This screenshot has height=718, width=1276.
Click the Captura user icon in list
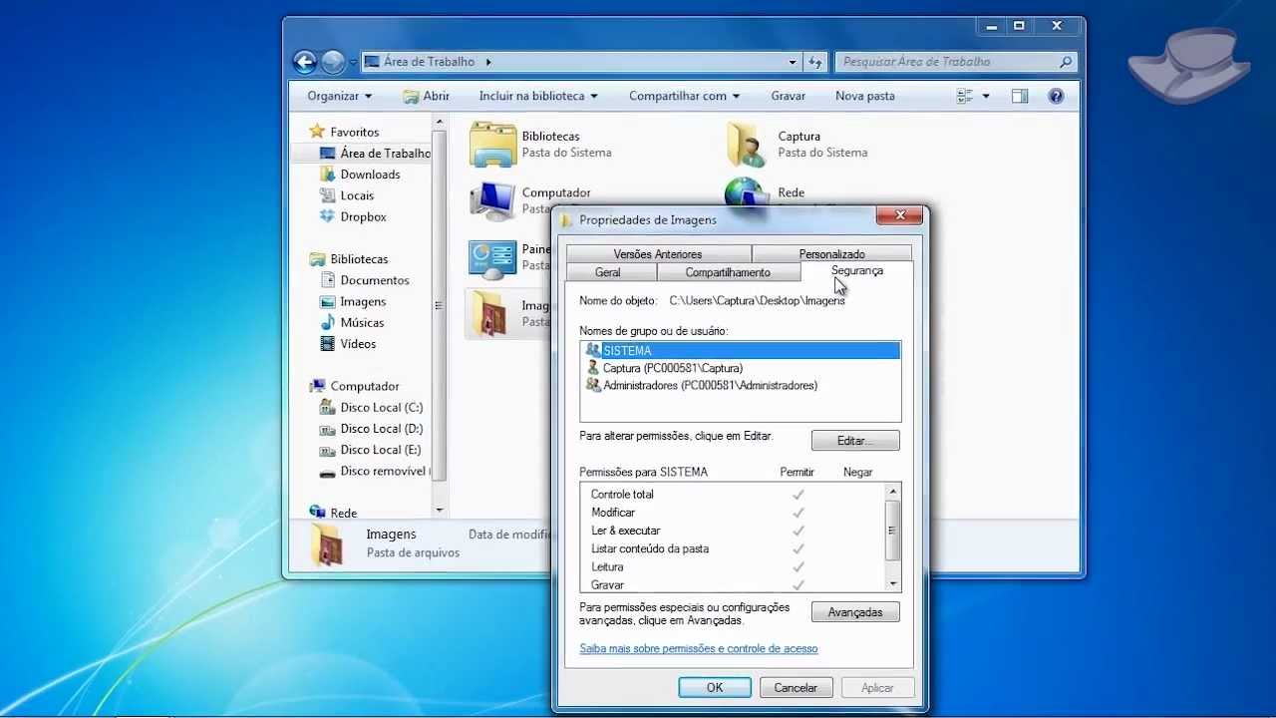(x=593, y=368)
